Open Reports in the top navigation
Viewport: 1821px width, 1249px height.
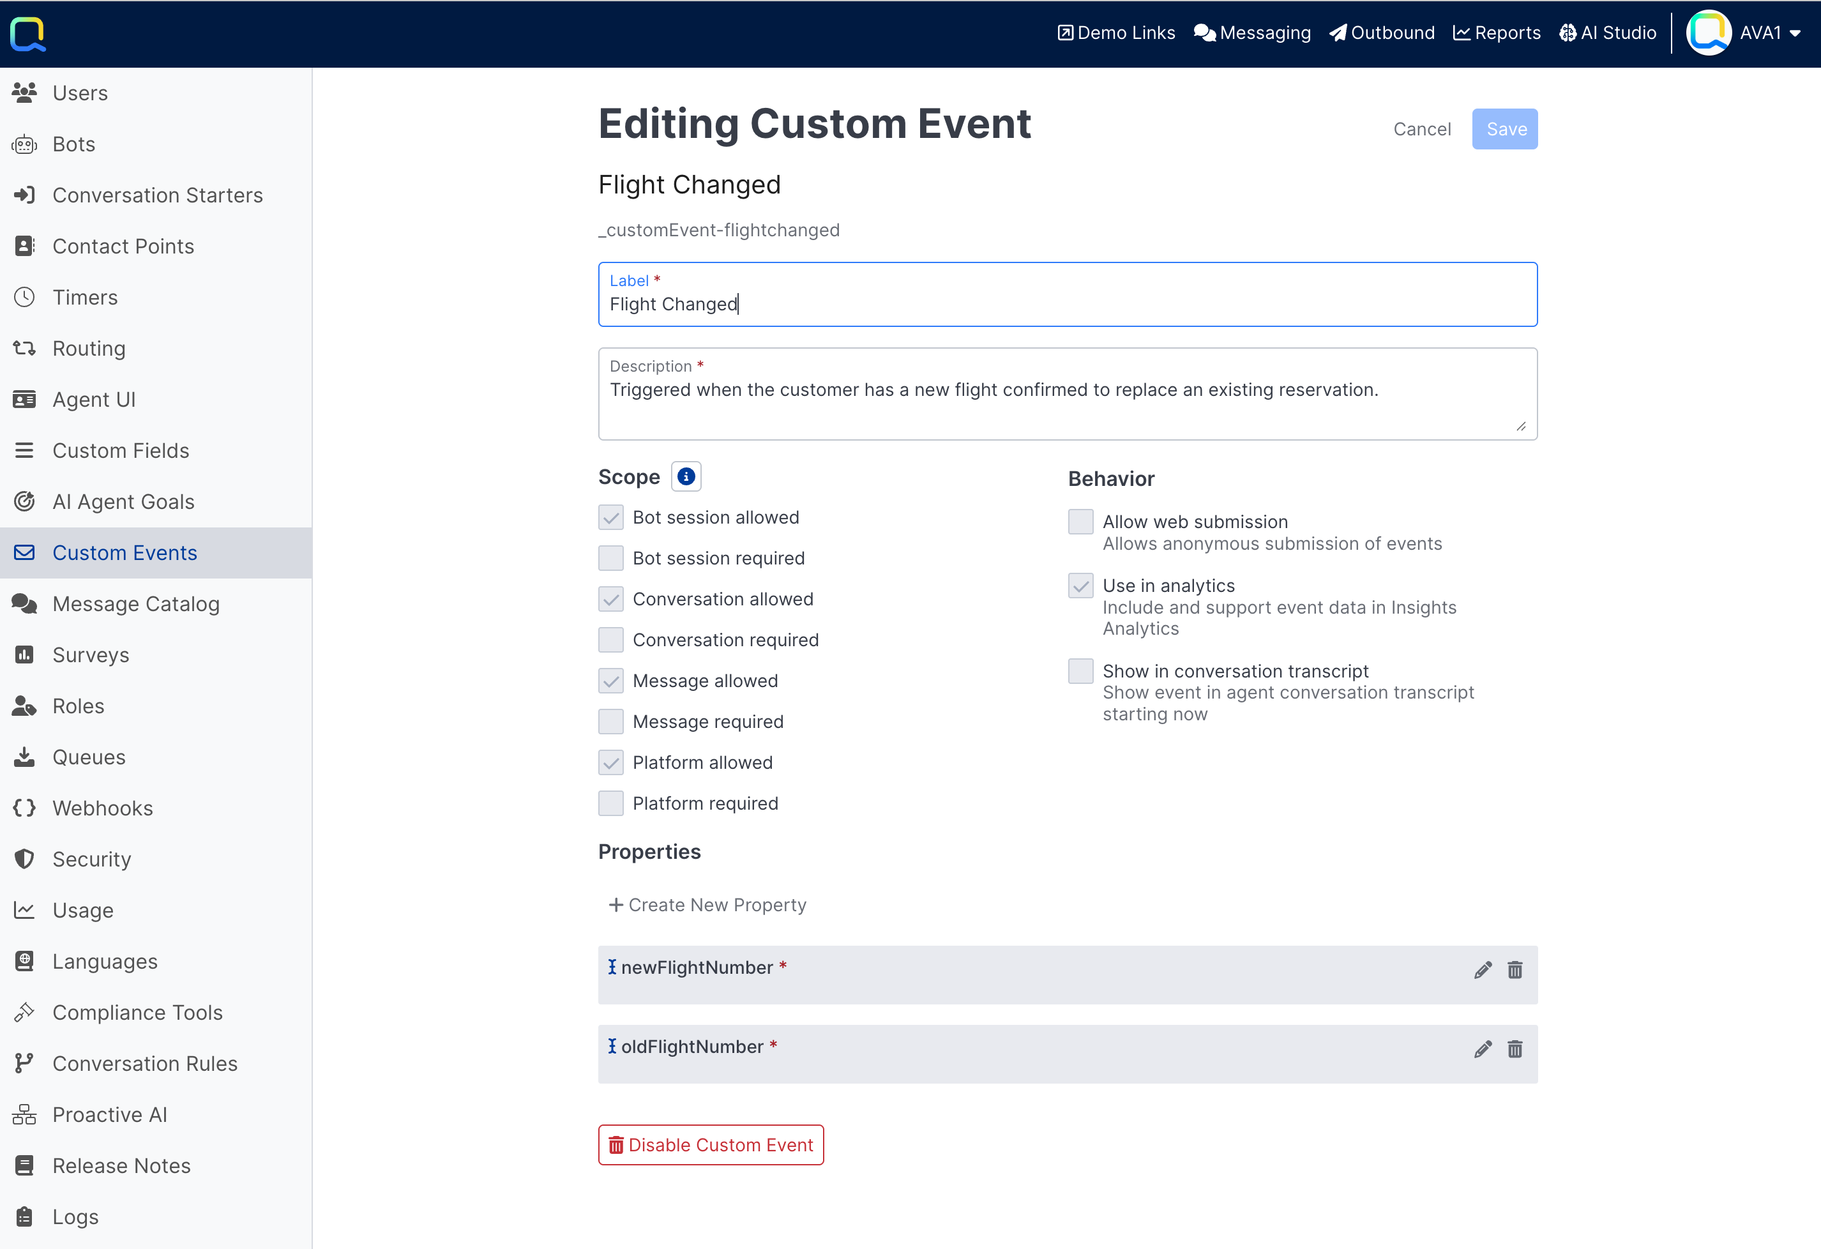(1496, 33)
